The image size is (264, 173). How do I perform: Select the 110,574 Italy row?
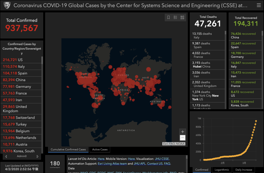tap(21, 67)
